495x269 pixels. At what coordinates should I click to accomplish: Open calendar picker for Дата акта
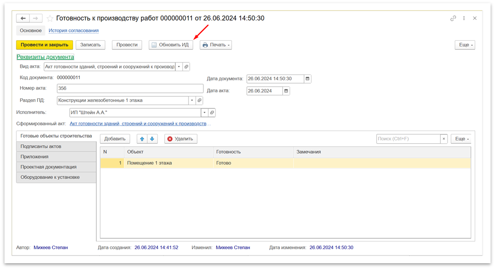(286, 90)
